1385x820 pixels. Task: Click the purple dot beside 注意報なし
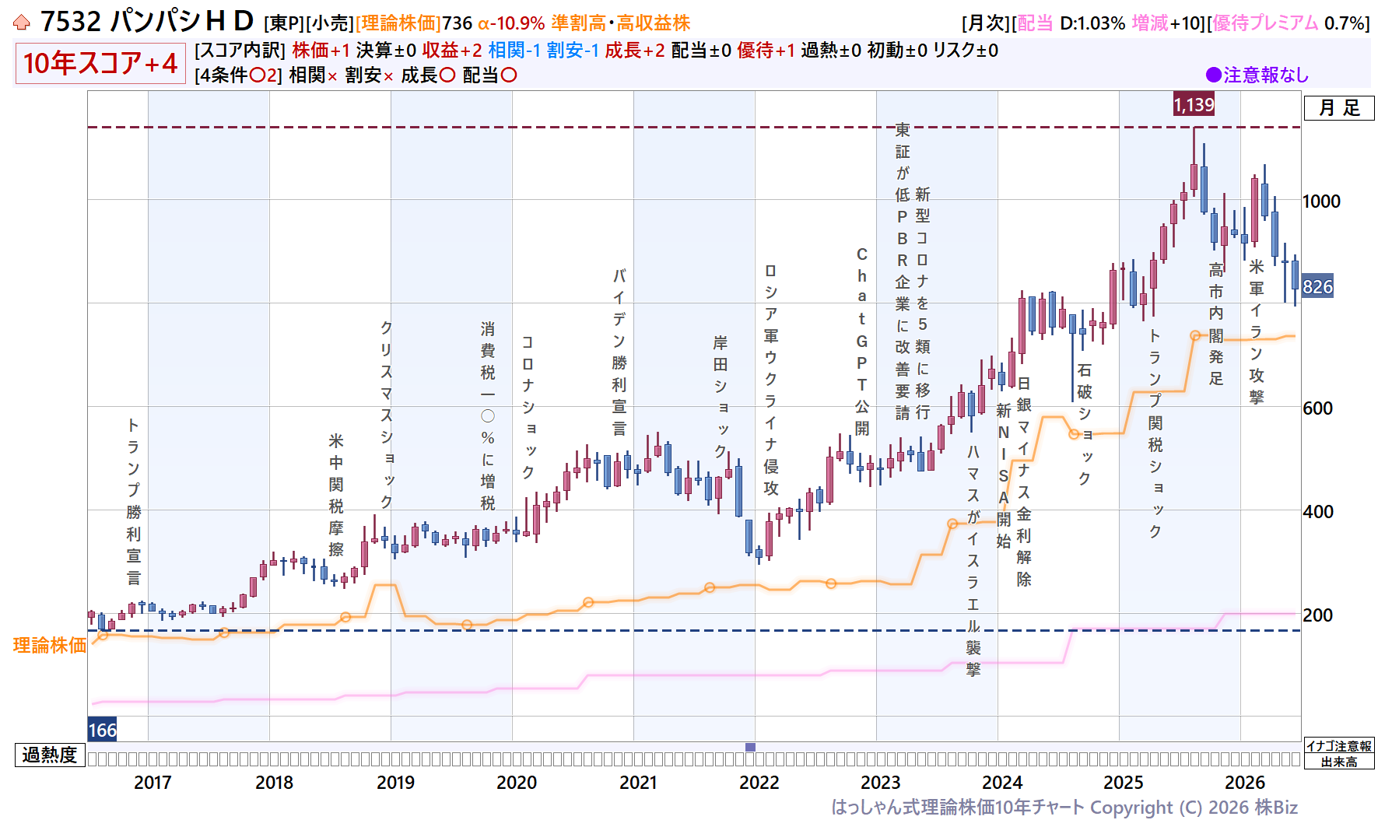(1213, 75)
